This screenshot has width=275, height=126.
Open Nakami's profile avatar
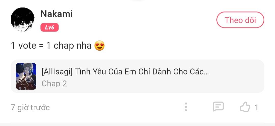tap(22, 19)
